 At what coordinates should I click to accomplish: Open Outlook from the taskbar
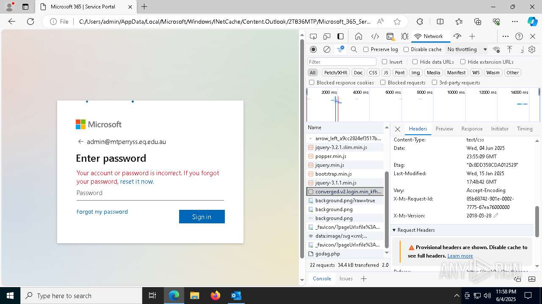[236, 296]
